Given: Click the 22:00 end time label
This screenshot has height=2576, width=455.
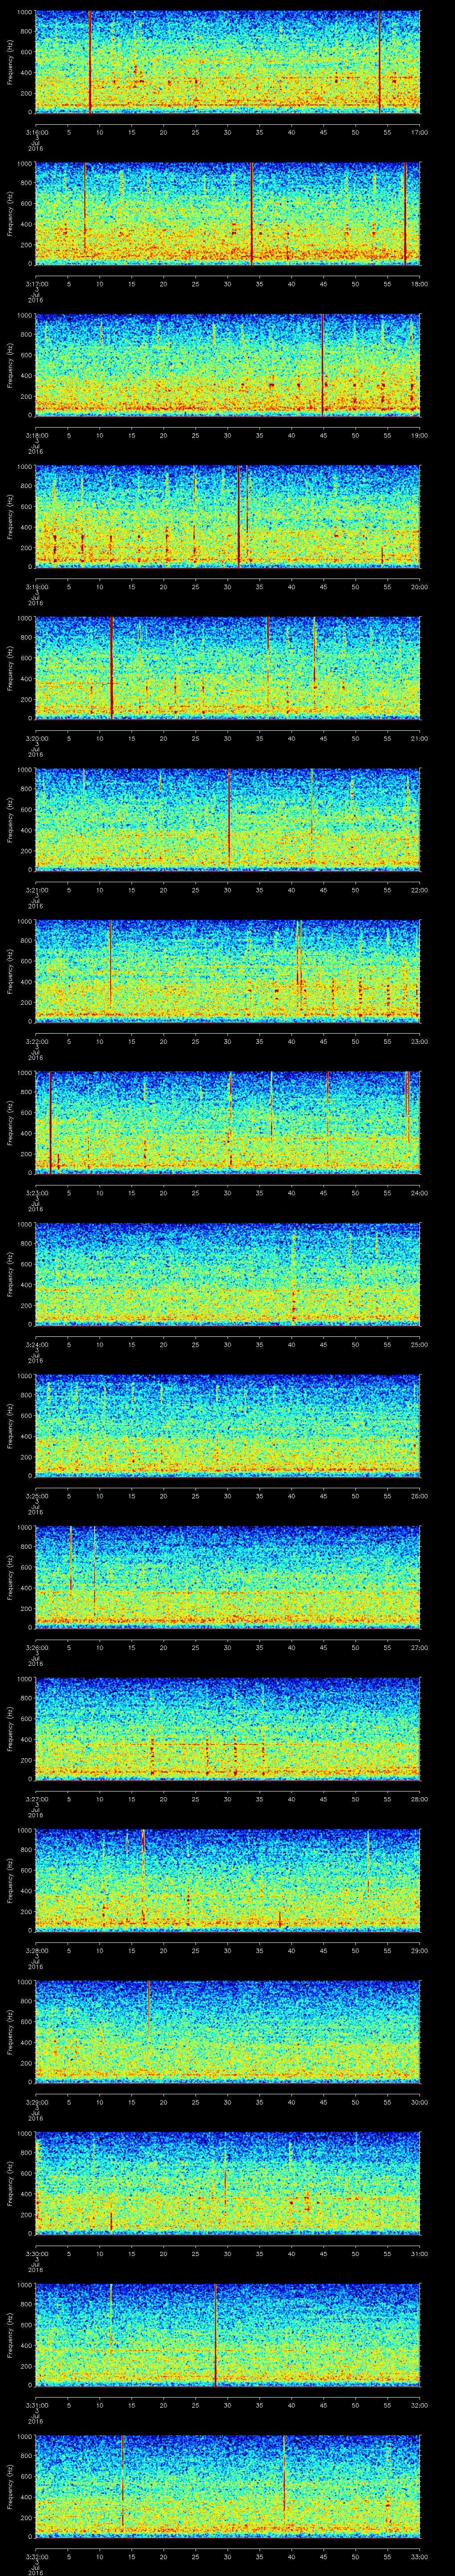Looking at the screenshot, I should [x=419, y=890].
